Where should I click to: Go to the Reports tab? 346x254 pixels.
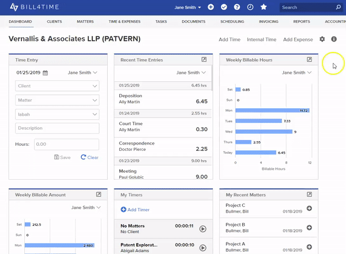(302, 22)
